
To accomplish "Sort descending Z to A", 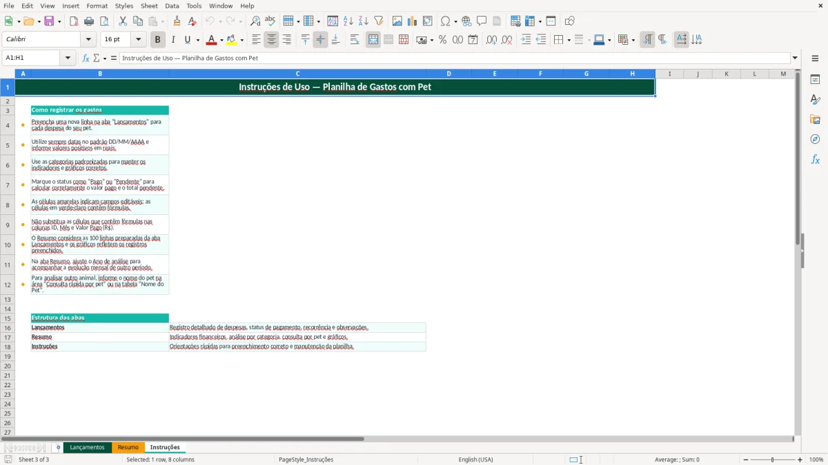I will [x=364, y=21].
